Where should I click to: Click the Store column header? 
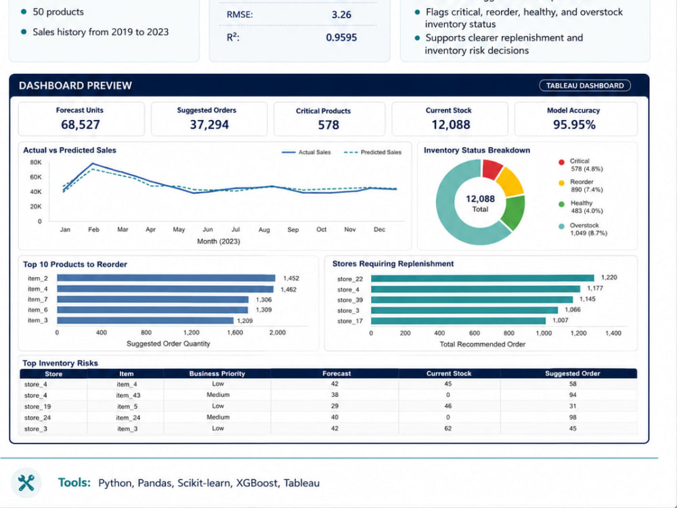tap(53, 374)
